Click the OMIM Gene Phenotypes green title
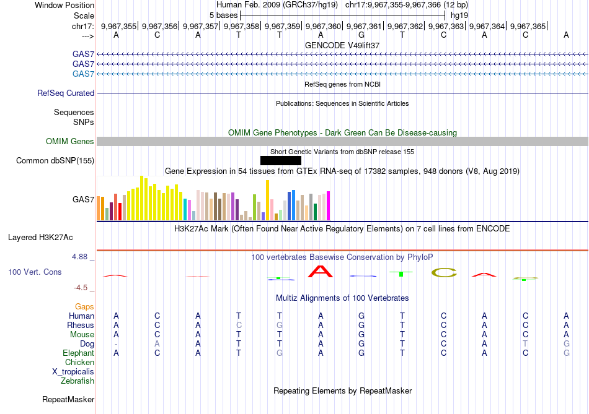Image resolution: width=589 pixels, height=414 pixels. point(342,133)
